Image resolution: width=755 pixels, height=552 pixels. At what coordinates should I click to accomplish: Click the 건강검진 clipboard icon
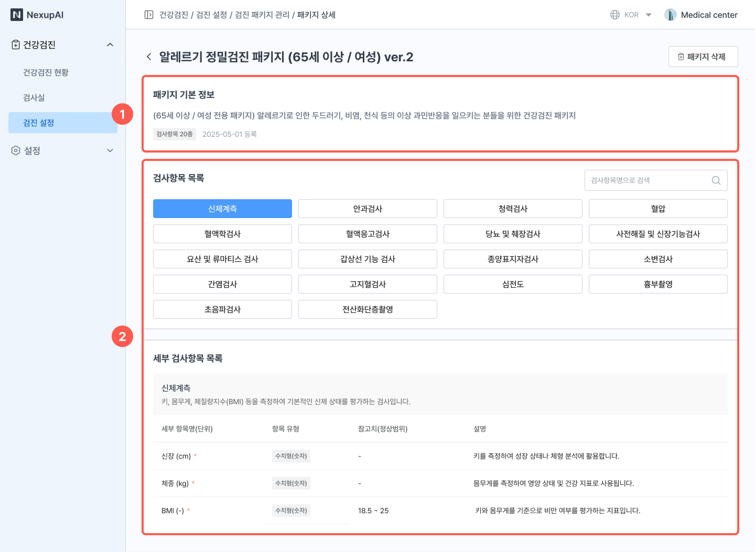[15, 45]
